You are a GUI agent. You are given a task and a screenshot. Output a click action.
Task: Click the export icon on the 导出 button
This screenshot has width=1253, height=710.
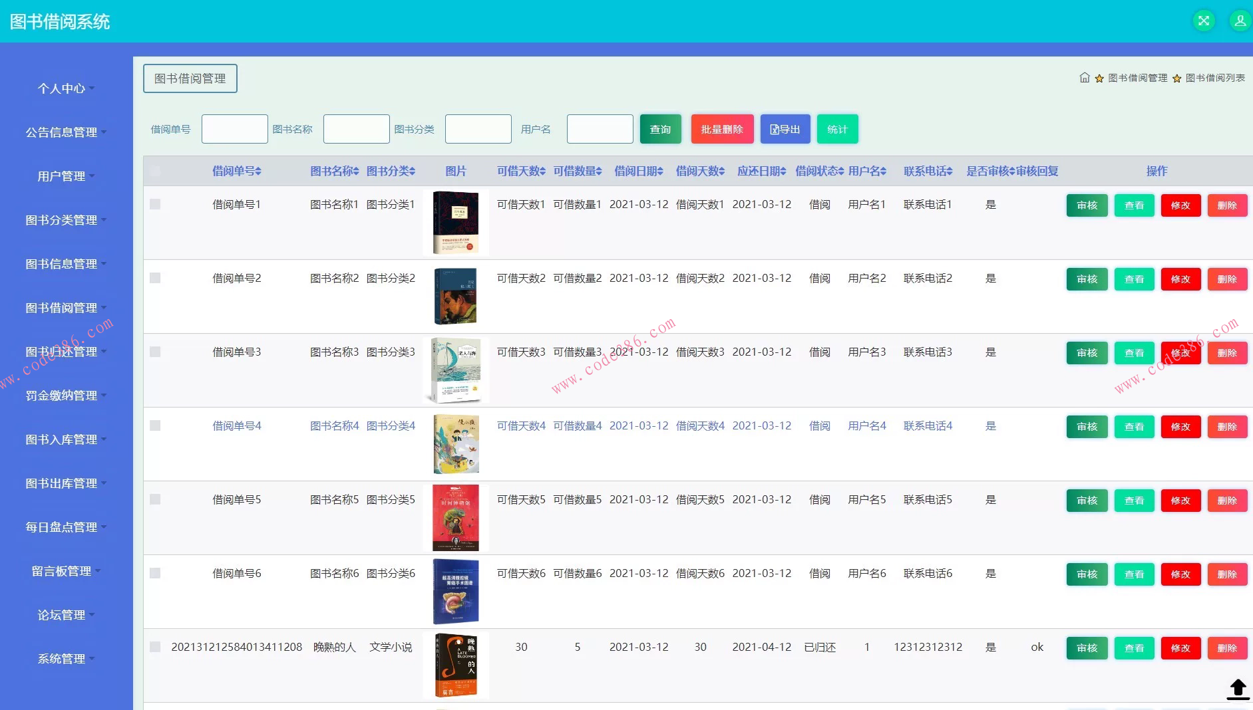click(775, 128)
